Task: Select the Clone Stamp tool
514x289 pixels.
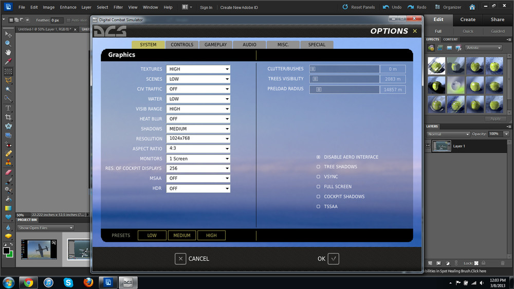Action: [8, 162]
